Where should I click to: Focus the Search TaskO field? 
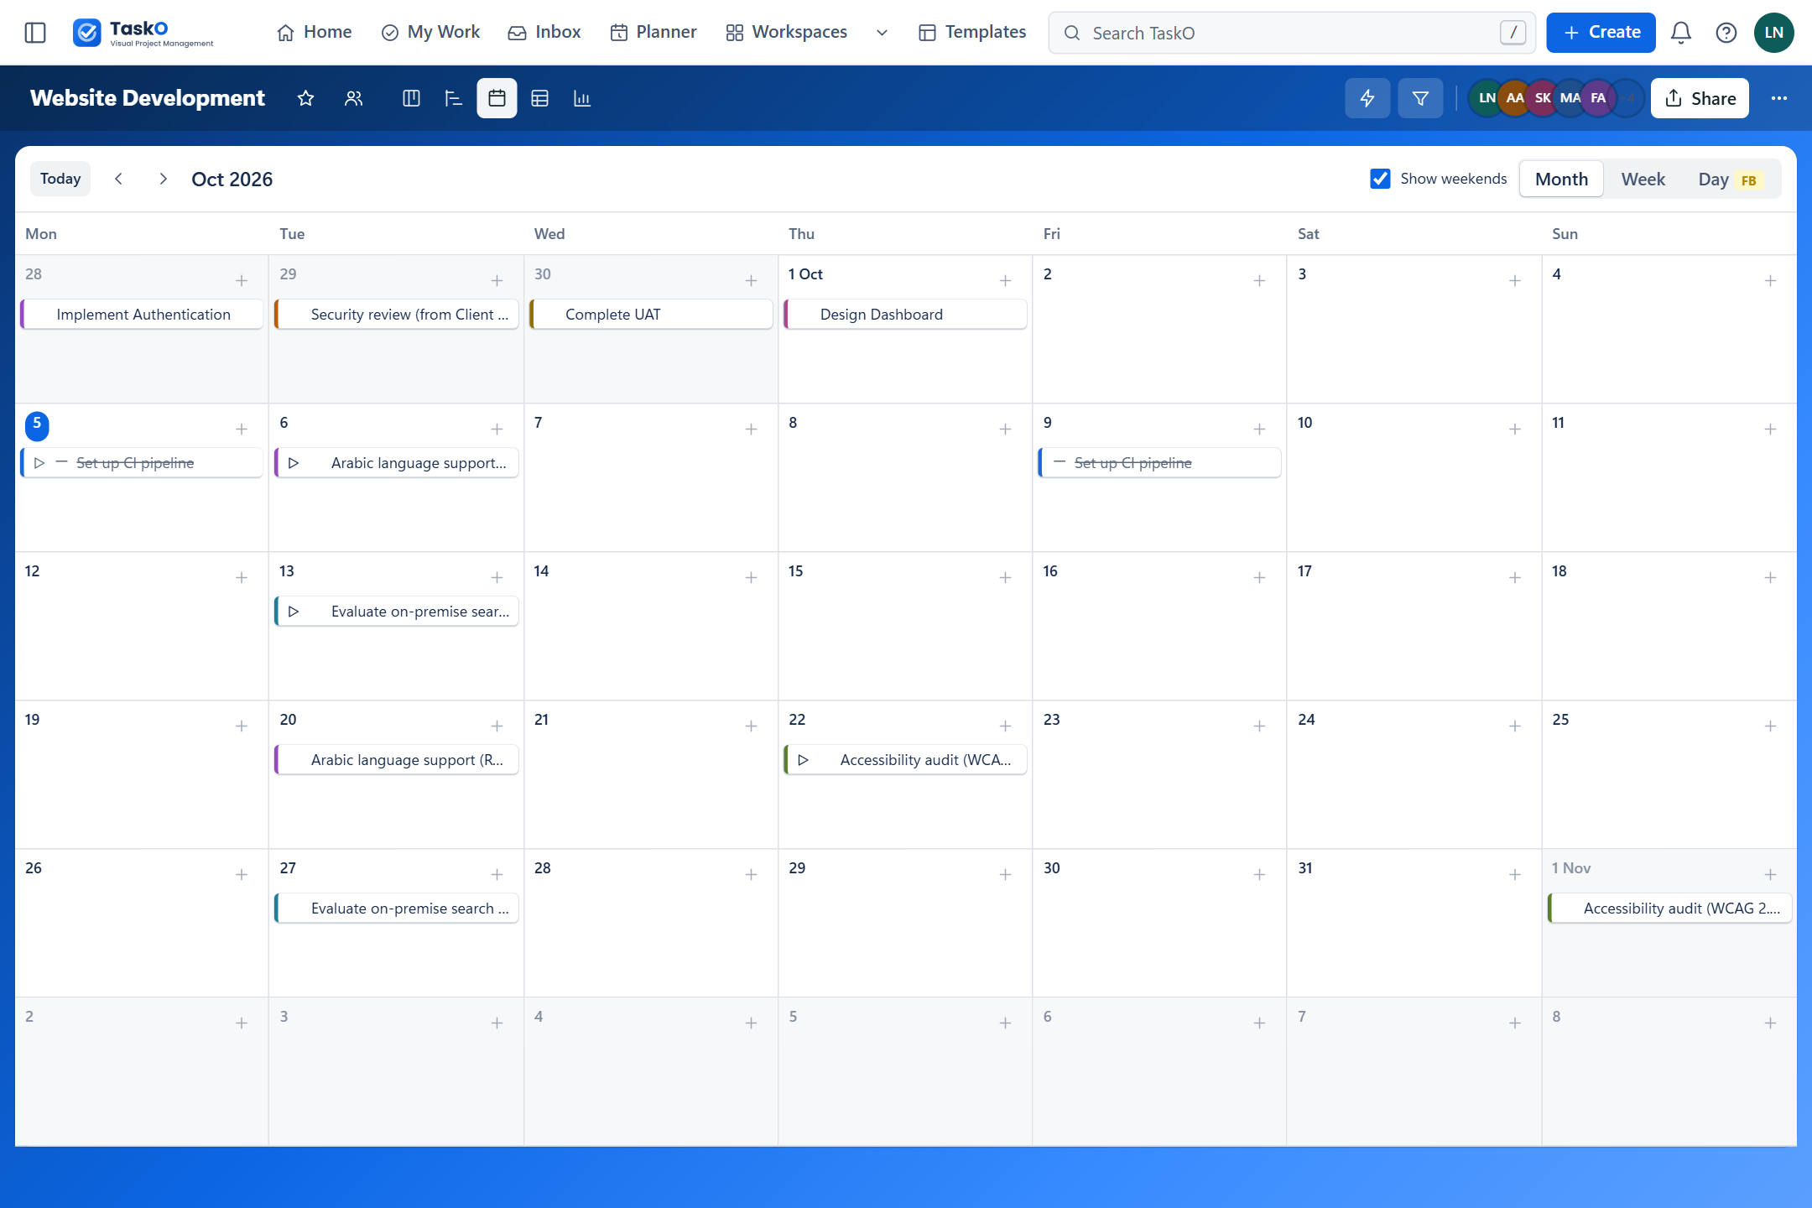point(1292,33)
